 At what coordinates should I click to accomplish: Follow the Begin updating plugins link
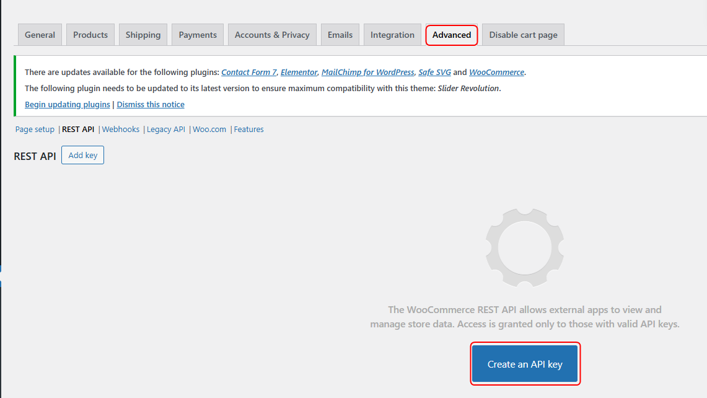point(68,104)
